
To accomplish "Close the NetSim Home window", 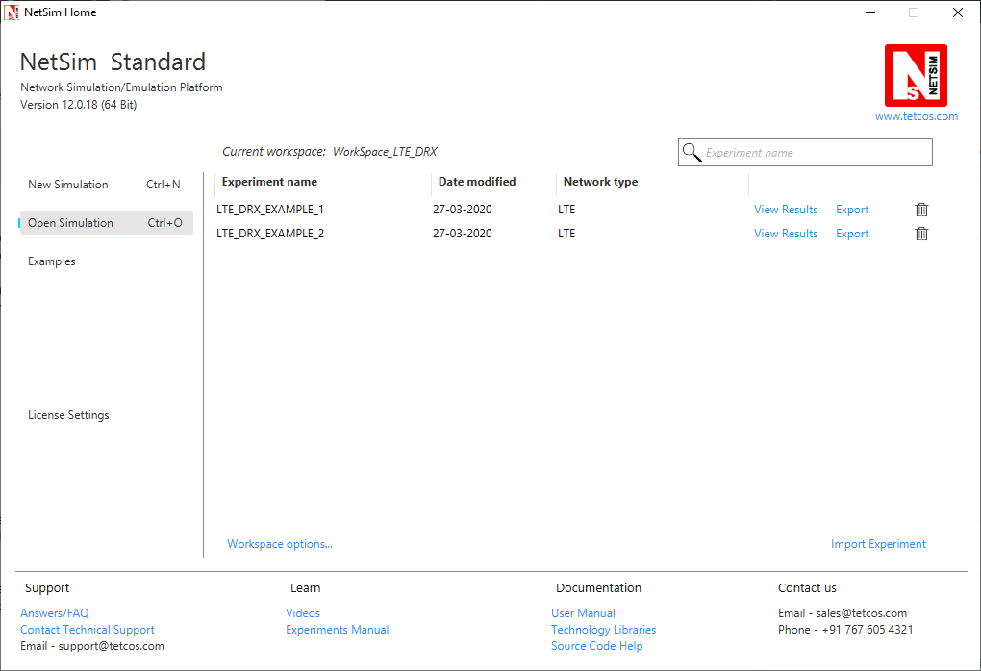I will (957, 12).
